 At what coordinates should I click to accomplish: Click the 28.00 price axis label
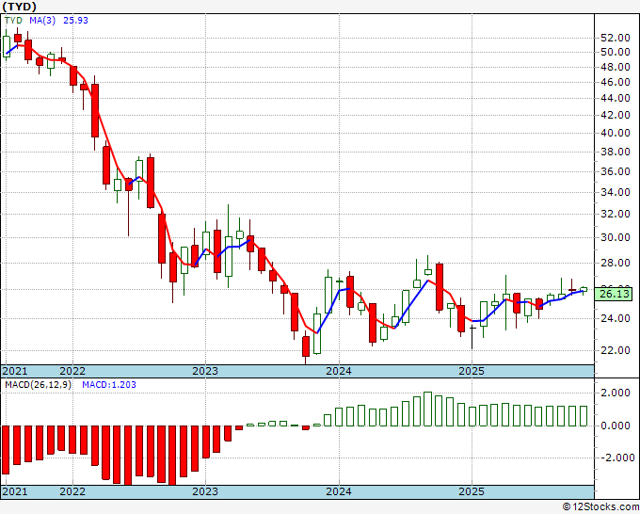(616, 263)
